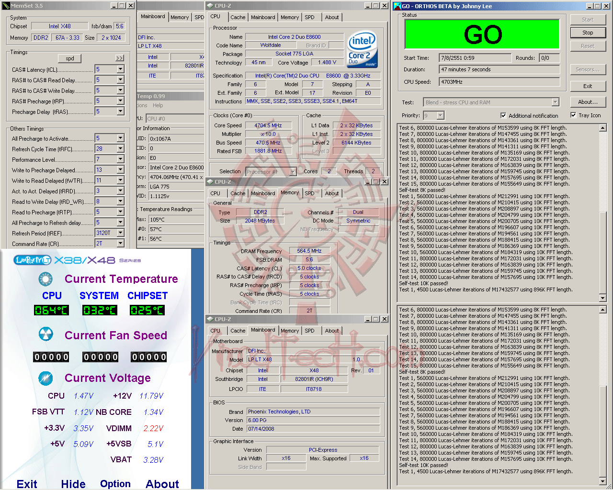Click the CPU 064°C temperature display
Screen dimensions: 613x490
click(x=52, y=310)
